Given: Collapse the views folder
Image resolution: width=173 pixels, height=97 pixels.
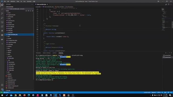Looking at the screenshot, I should pyautogui.click(x=8, y=54).
